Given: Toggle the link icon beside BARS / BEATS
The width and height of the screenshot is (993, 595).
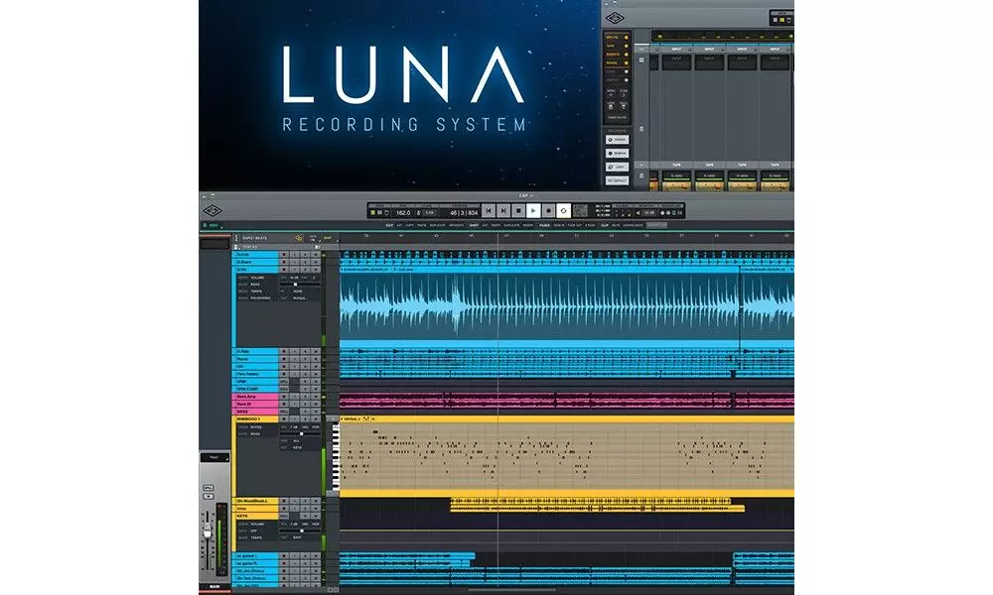Looking at the screenshot, I should coord(299,238).
